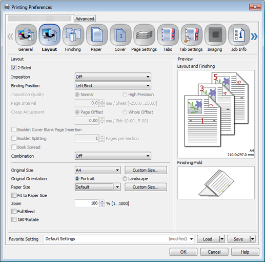Viewport: 265px width, 262px height.
Task: Expand the Original Size A4 dropdown
Action: [98, 170]
